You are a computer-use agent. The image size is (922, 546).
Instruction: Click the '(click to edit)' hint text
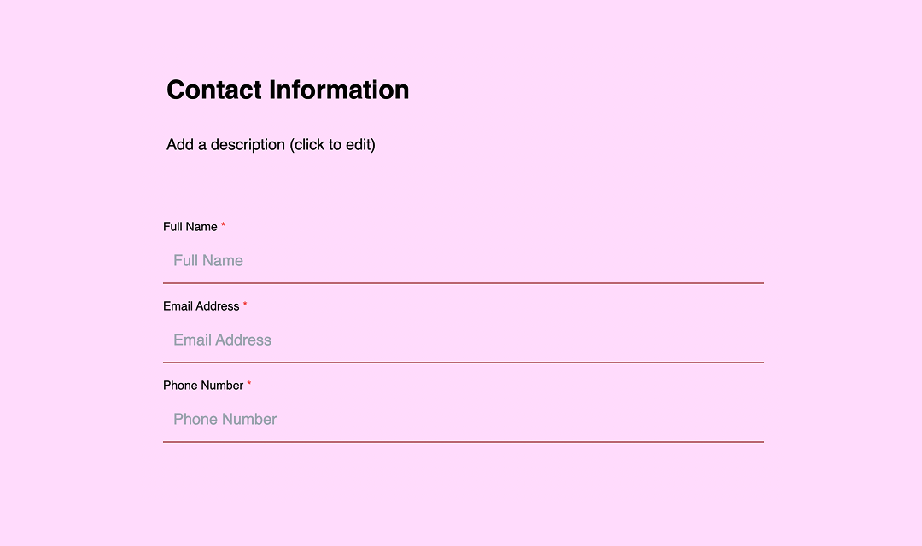coord(333,144)
